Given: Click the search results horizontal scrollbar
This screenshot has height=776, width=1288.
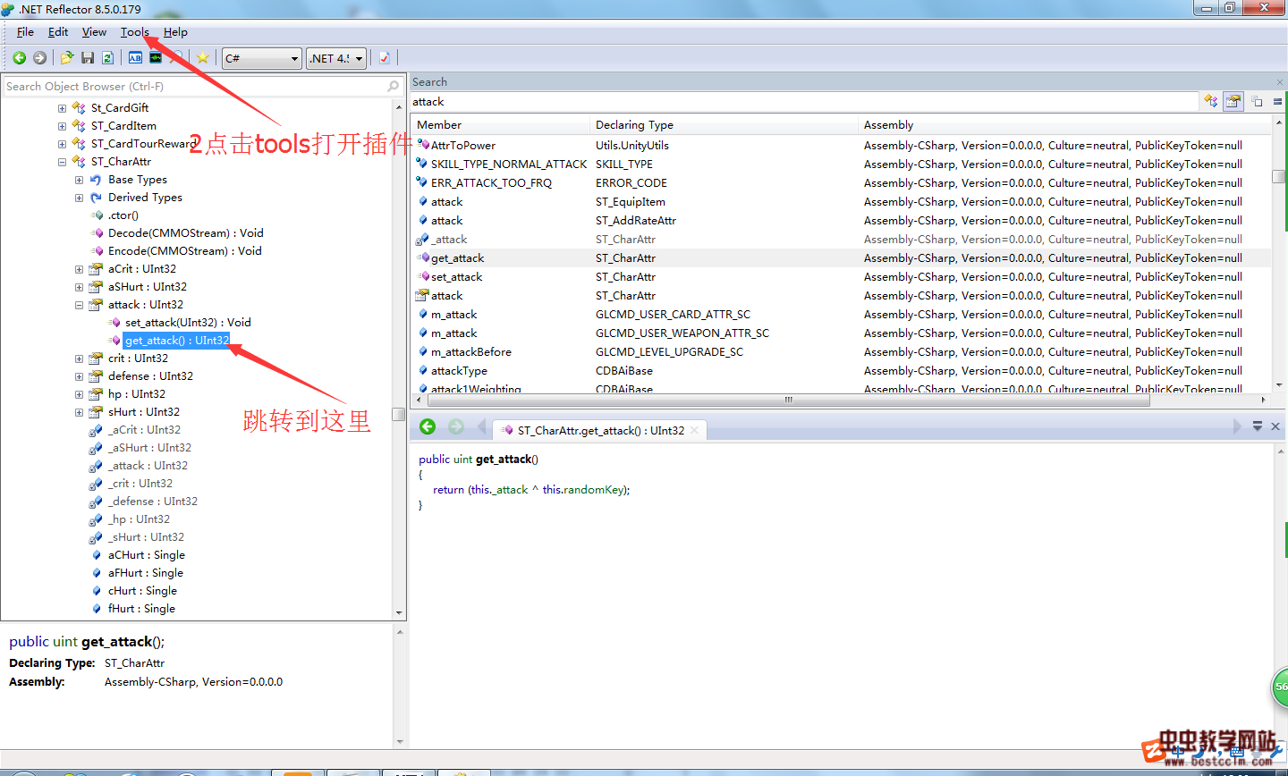Looking at the screenshot, I should coord(788,400).
